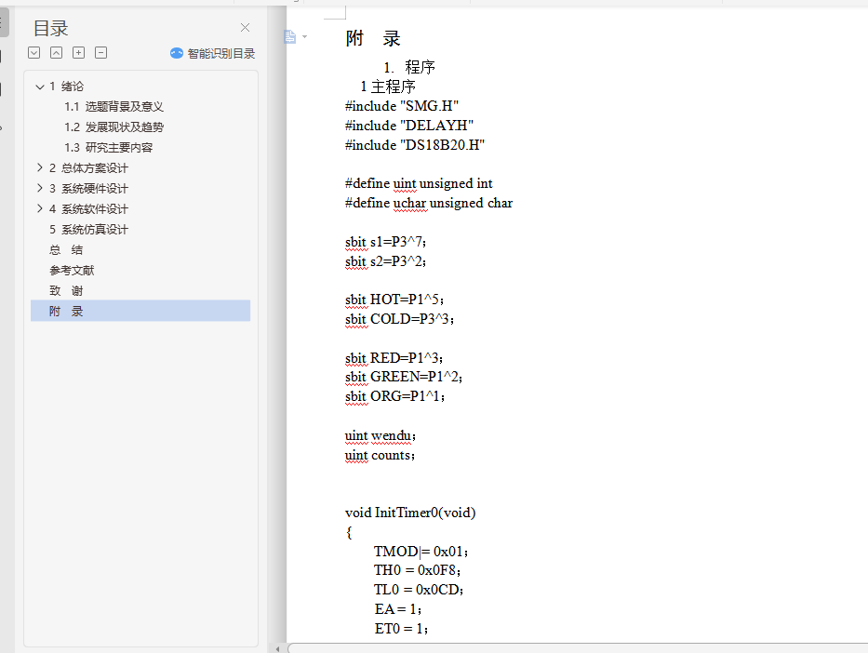The width and height of the screenshot is (868, 653).
Task: Click the 'TL0 = 0x0CD;' line
Action: 419,590
